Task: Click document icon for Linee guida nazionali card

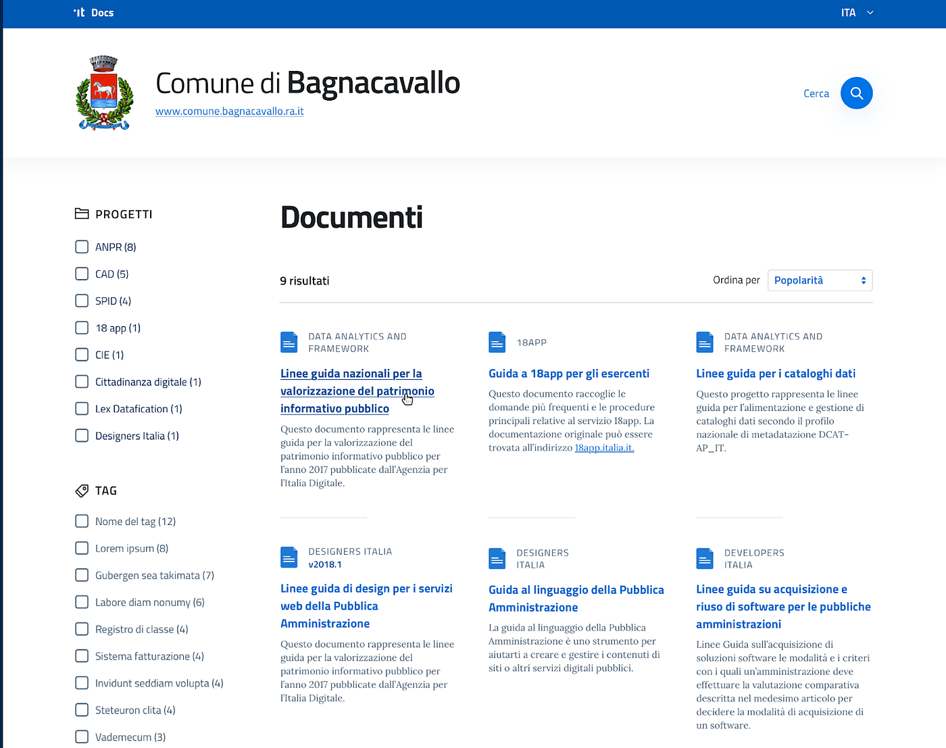Action: pos(289,343)
